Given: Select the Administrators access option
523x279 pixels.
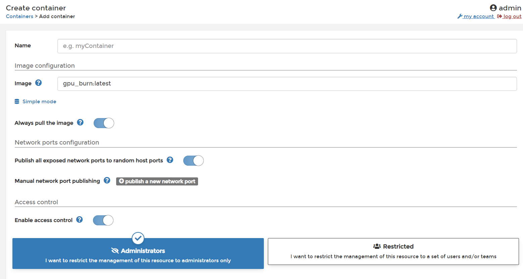Looking at the screenshot, I should (x=138, y=255).
